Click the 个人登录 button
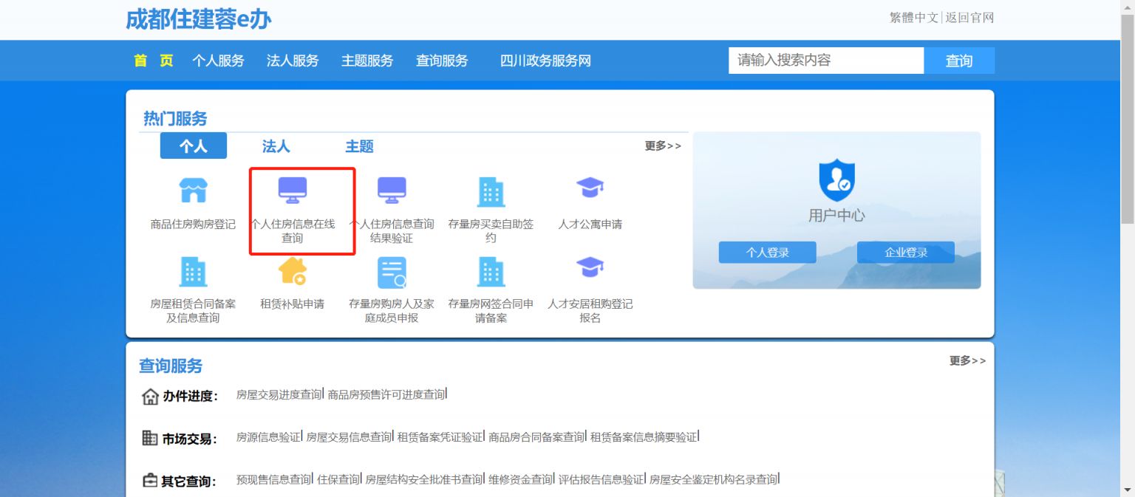The image size is (1135, 497). (x=767, y=252)
